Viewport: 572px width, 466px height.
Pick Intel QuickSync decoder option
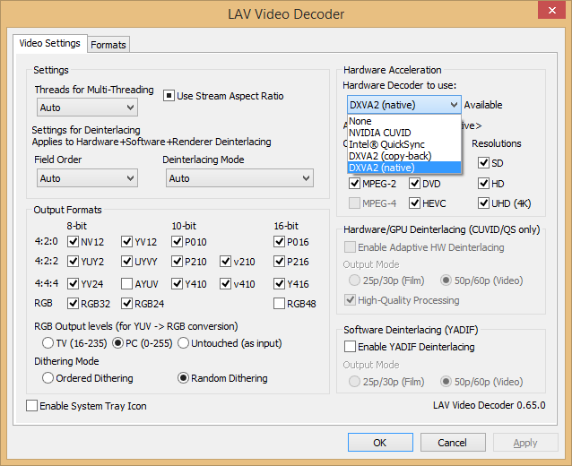(x=404, y=144)
